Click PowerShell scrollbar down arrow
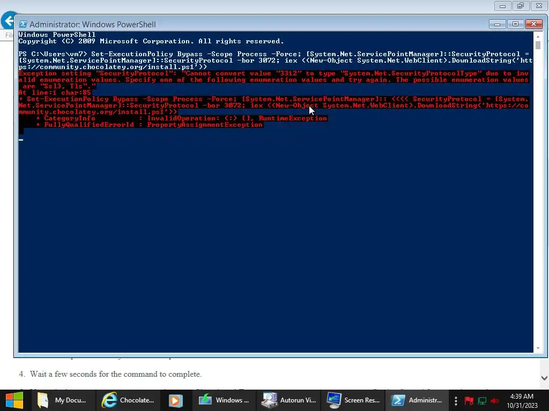This screenshot has height=411, width=549. click(x=538, y=348)
